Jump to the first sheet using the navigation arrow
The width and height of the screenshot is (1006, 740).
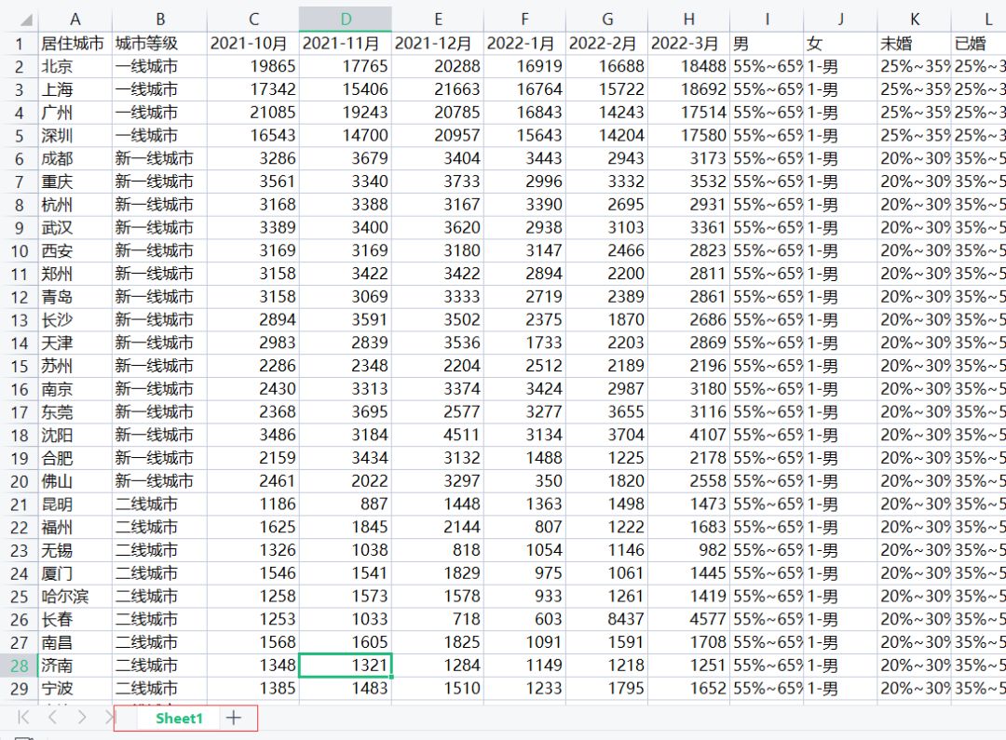click(x=23, y=718)
